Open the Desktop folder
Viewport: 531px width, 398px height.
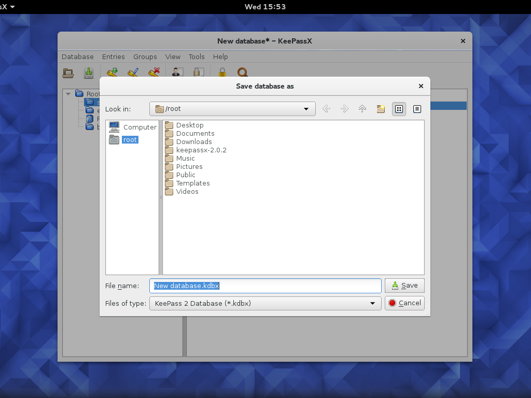[185, 125]
